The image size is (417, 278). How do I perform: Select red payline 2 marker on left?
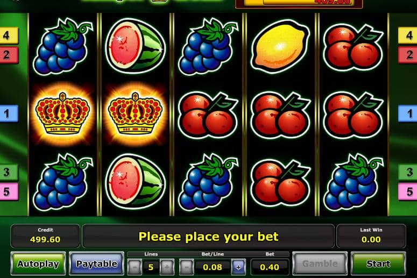9,55
